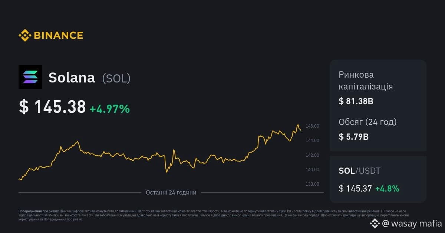This screenshot has width=445, height=233.
Task: Click the Останні 24 години chart caption
Action: point(171,192)
